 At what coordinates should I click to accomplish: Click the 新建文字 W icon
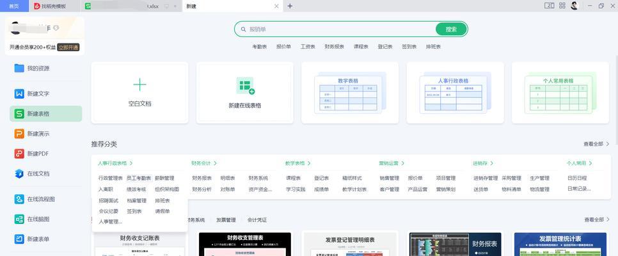(19, 94)
